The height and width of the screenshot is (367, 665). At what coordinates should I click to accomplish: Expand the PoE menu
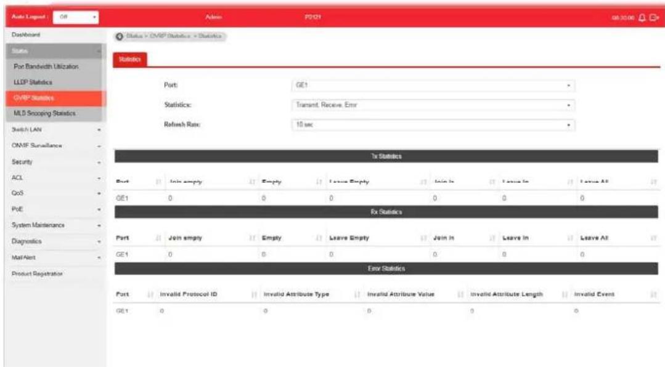(x=56, y=209)
